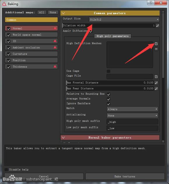The width and height of the screenshot is (169, 184).
Task: Click the Max Frontal Distance edit pencil
Action: point(156,83)
